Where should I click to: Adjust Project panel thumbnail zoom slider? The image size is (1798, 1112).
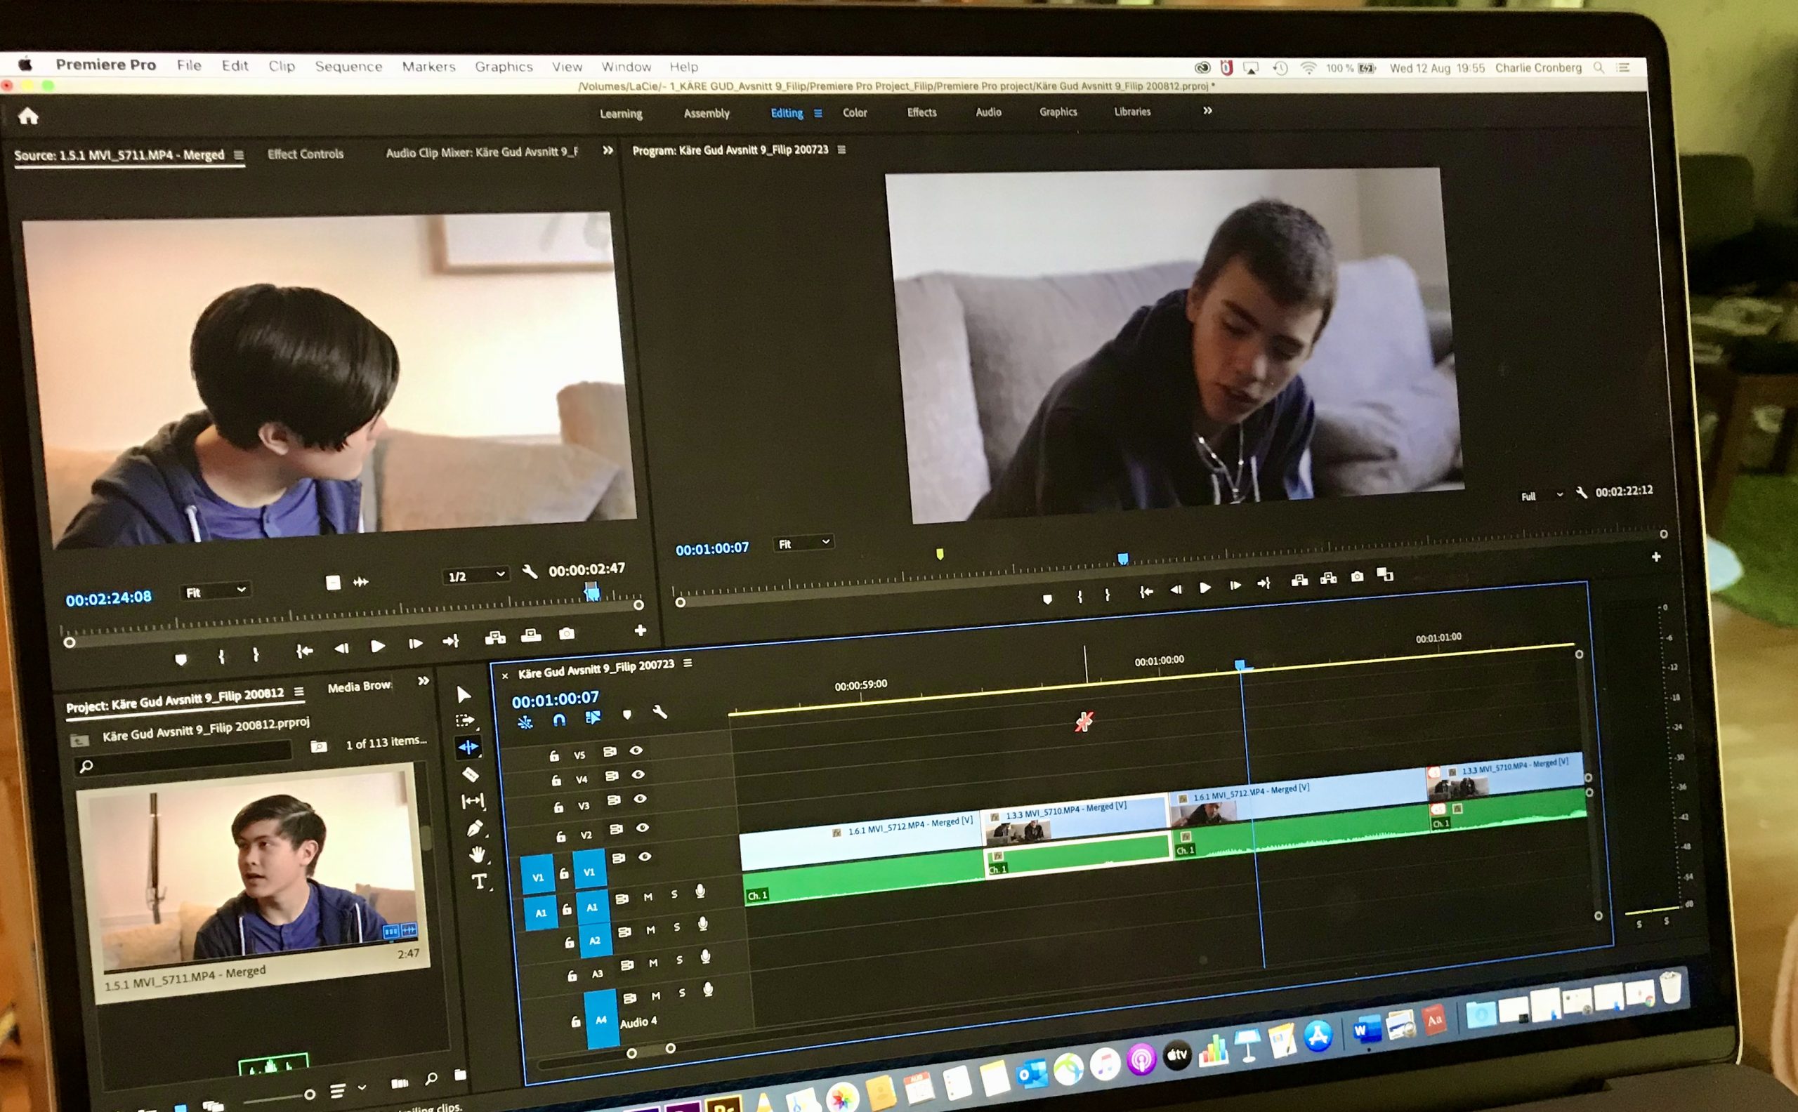pyautogui.click(x=310, y=1094)
